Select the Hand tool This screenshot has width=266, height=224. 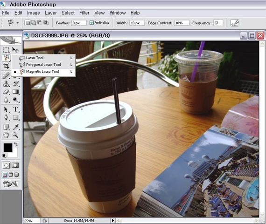6,135
